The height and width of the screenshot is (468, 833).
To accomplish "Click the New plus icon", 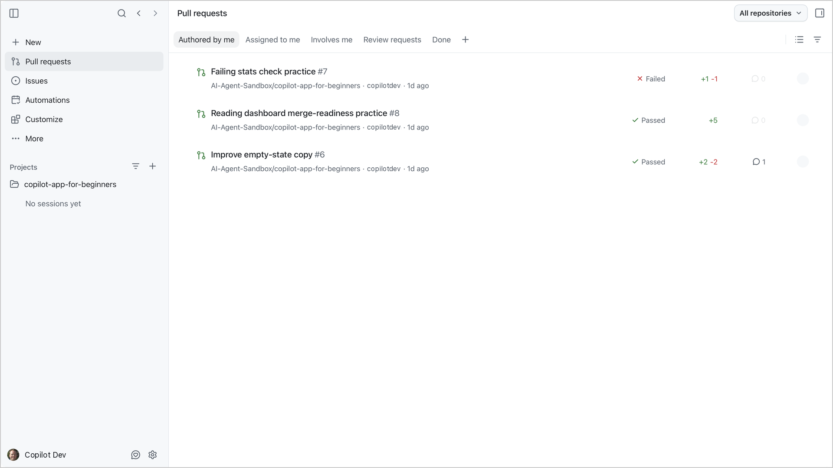I will pos(16,42).
